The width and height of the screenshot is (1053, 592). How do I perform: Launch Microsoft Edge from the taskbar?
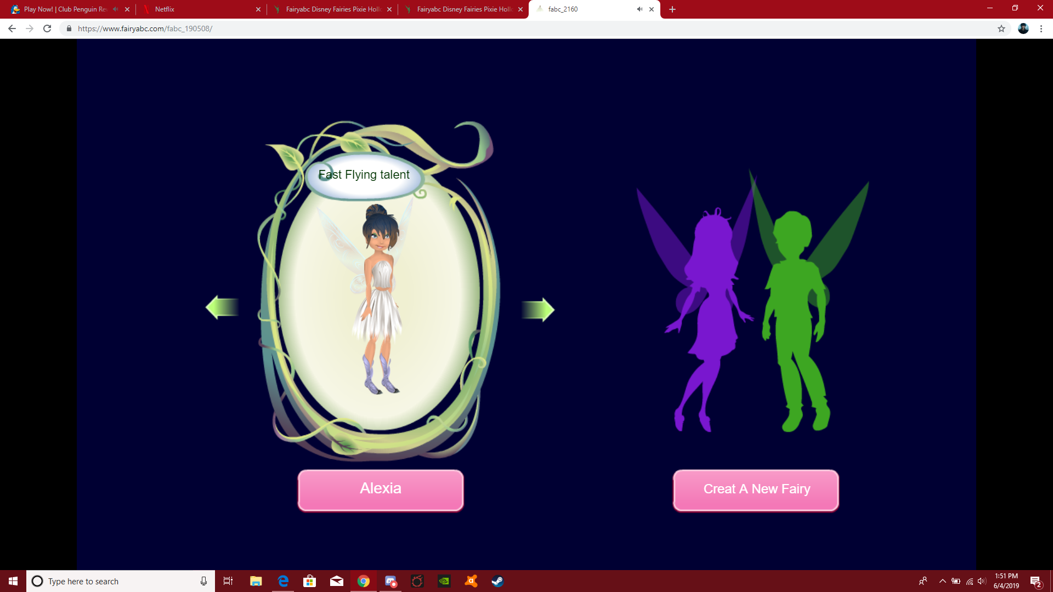tap(283, 581)
